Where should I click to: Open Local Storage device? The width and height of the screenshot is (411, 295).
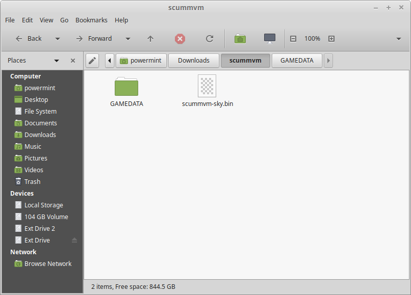[42, 205]
